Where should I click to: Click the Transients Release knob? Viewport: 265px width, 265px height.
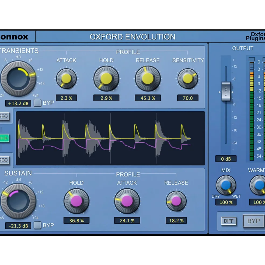click(x=148, y=79)
